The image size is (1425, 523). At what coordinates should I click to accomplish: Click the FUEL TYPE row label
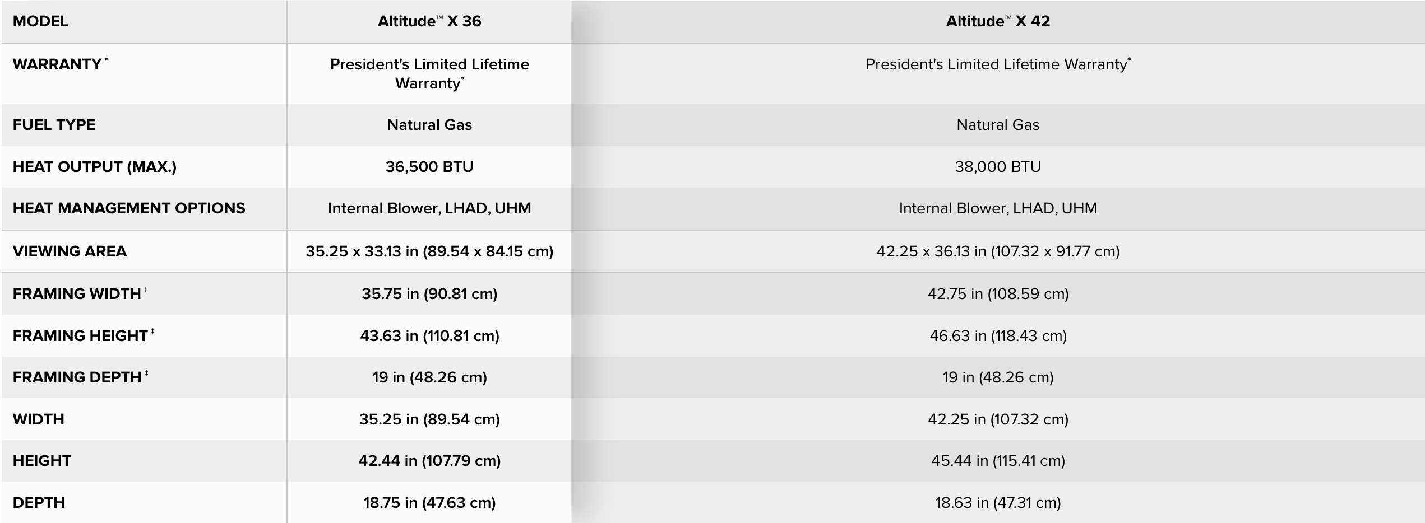pyautogui.click(x=54, y=124)
